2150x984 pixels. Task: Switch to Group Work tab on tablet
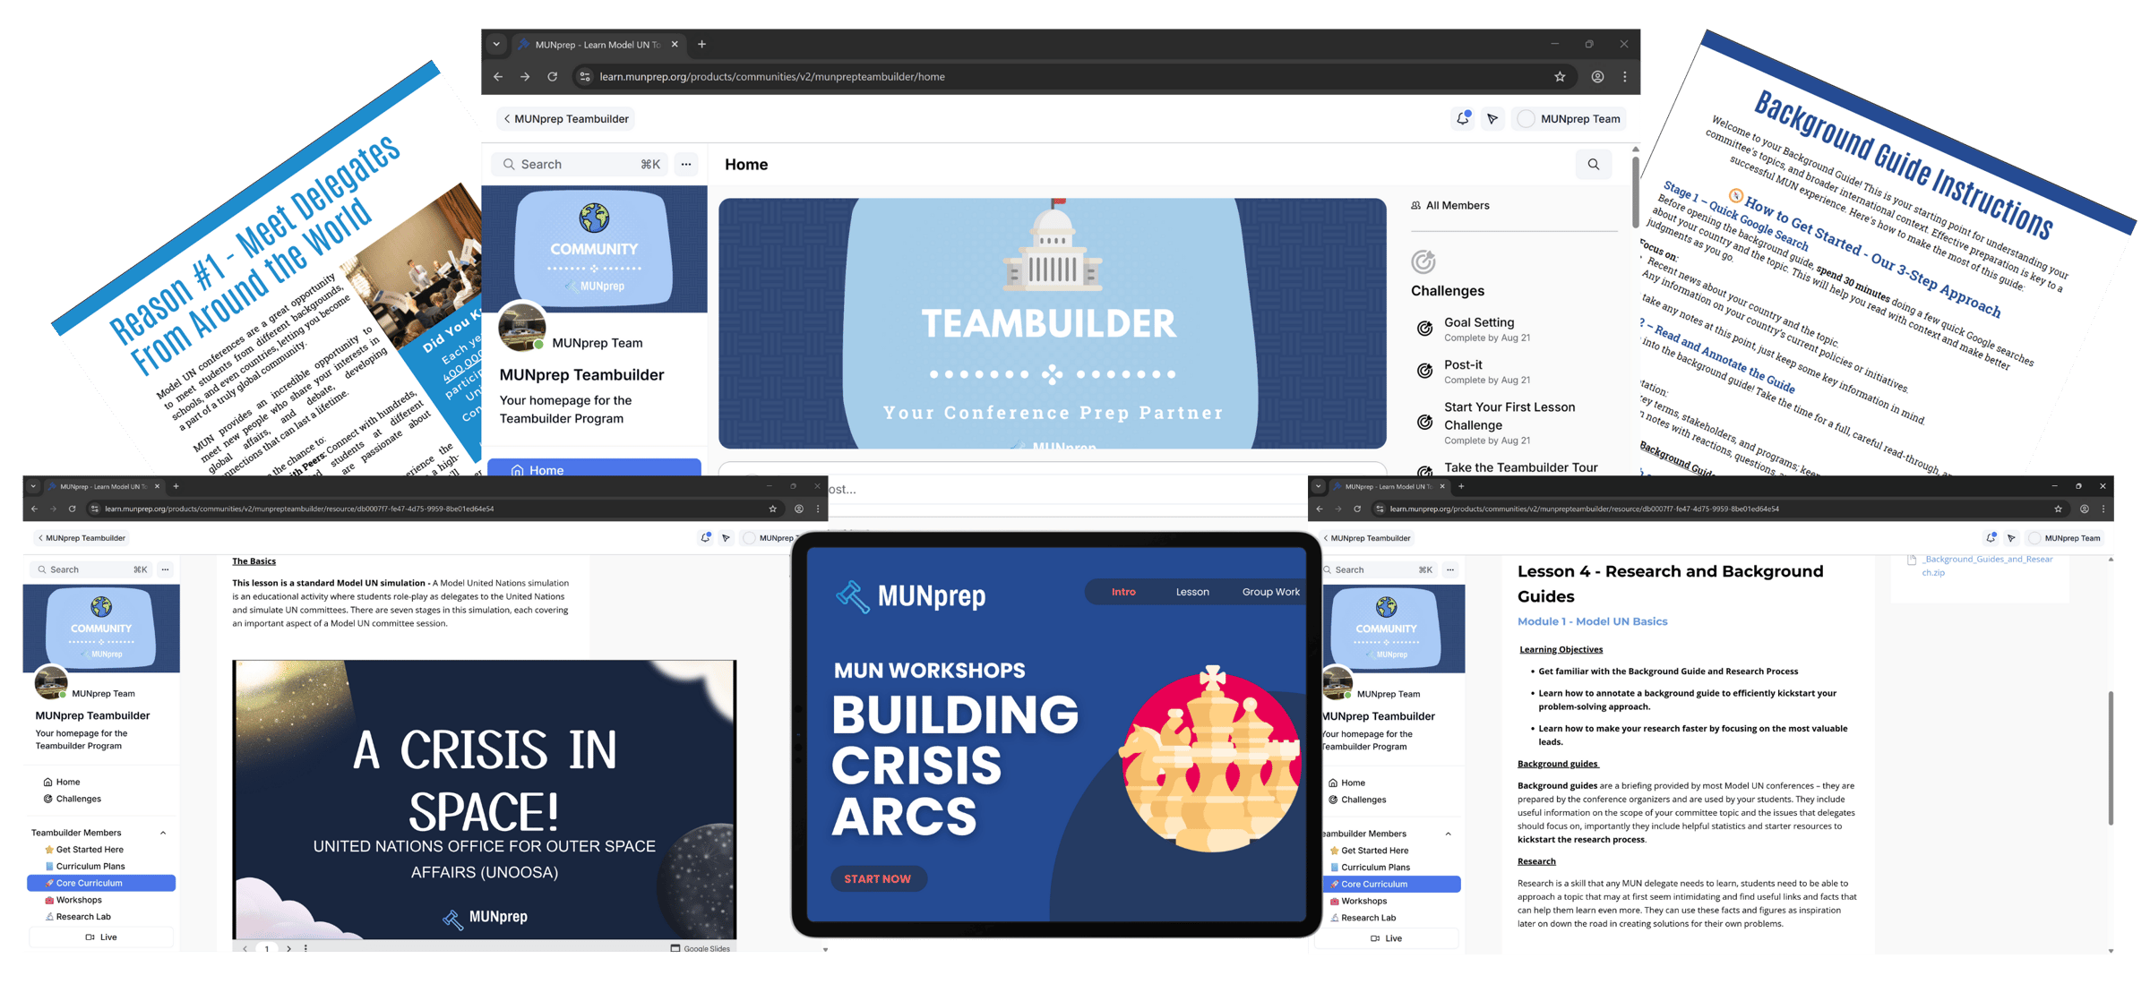click(1270, 592)
